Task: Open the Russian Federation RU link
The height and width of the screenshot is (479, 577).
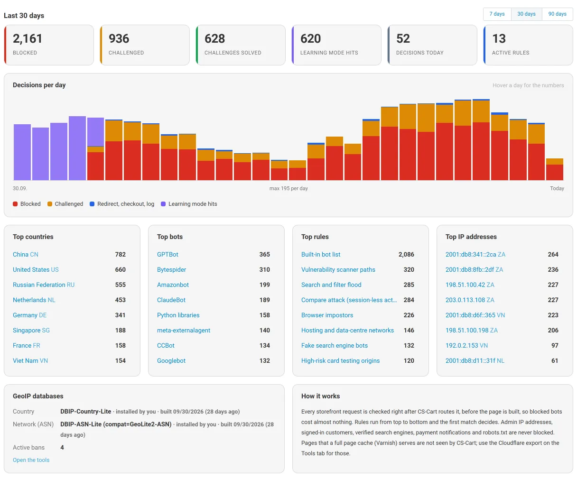Action: [44, 285]
